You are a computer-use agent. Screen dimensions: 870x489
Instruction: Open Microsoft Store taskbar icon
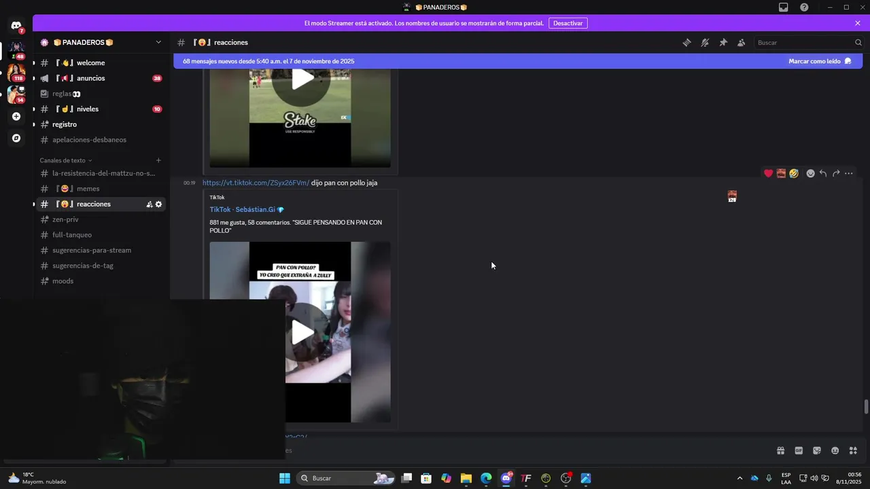pos(426,478)
